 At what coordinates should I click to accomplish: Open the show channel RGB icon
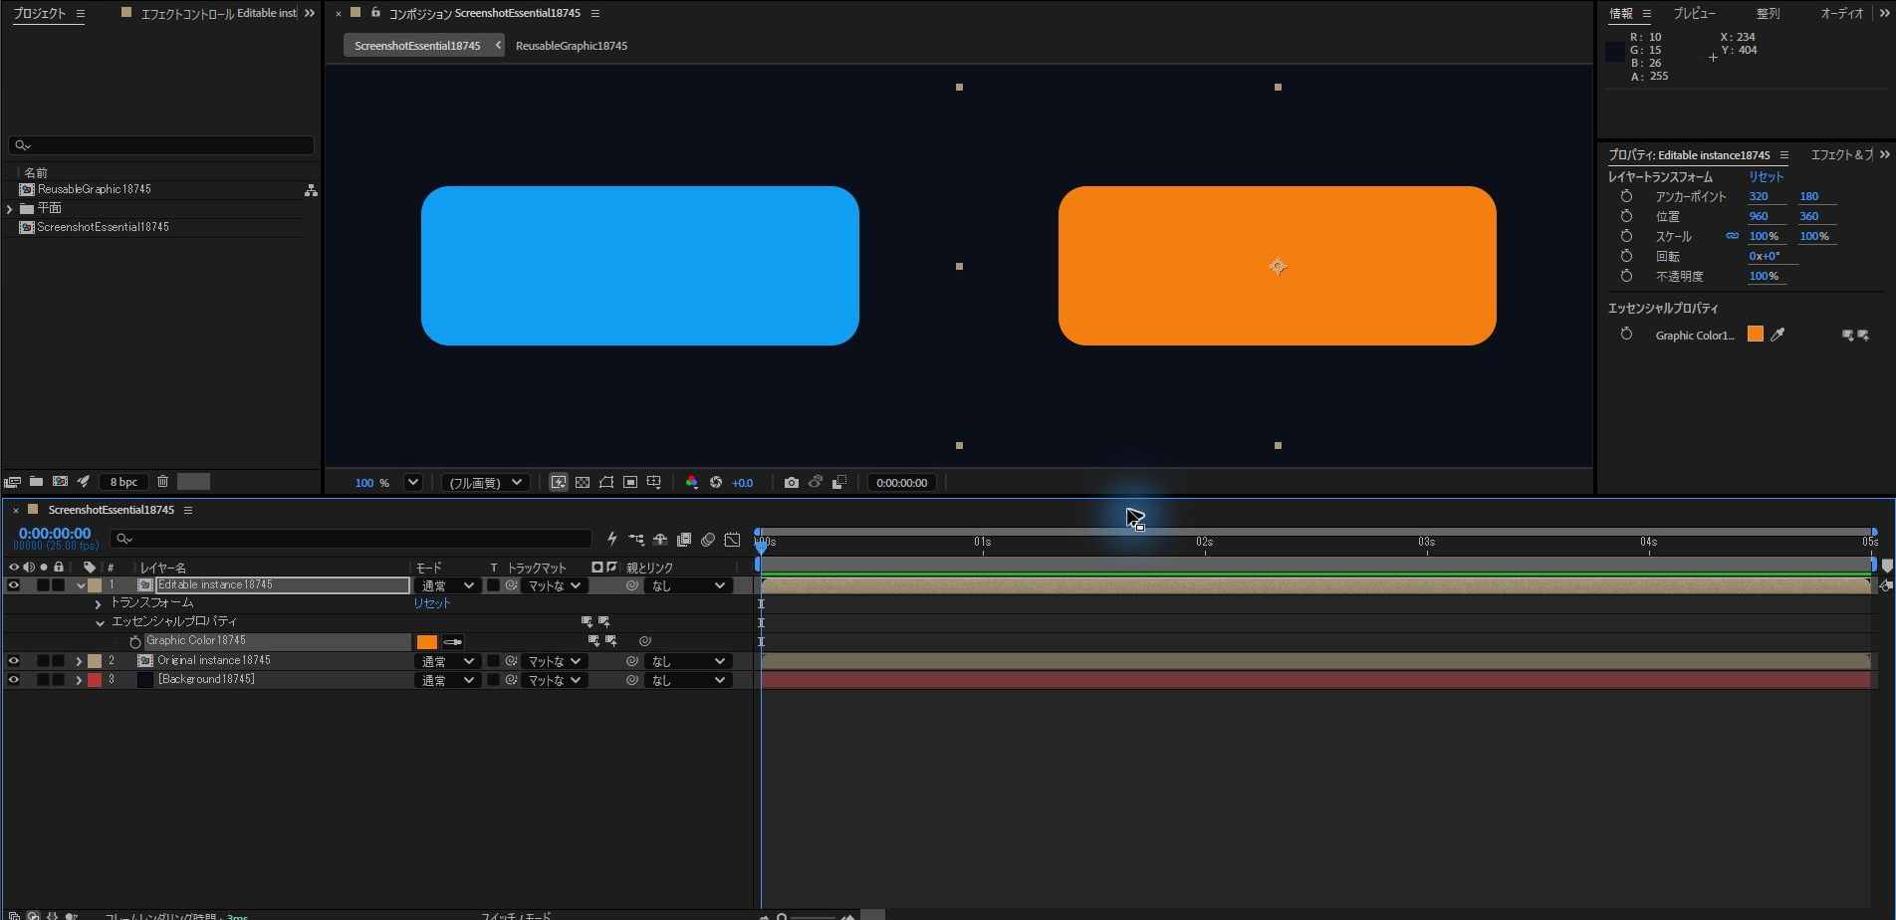coord(692,483)
